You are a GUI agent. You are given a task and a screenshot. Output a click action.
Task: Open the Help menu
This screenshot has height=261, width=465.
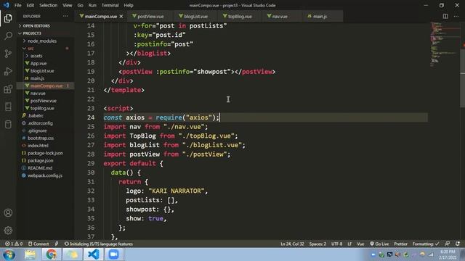point(129,5)
